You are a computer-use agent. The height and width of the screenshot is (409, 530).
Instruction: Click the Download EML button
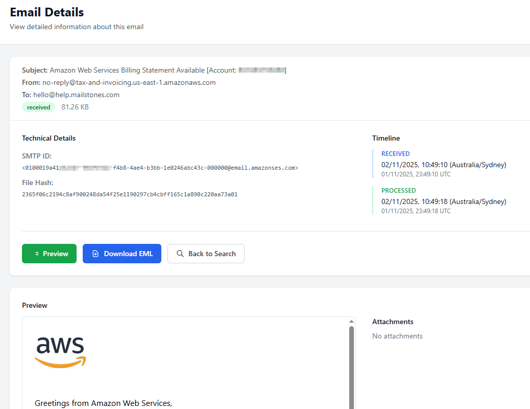(122, 254)
